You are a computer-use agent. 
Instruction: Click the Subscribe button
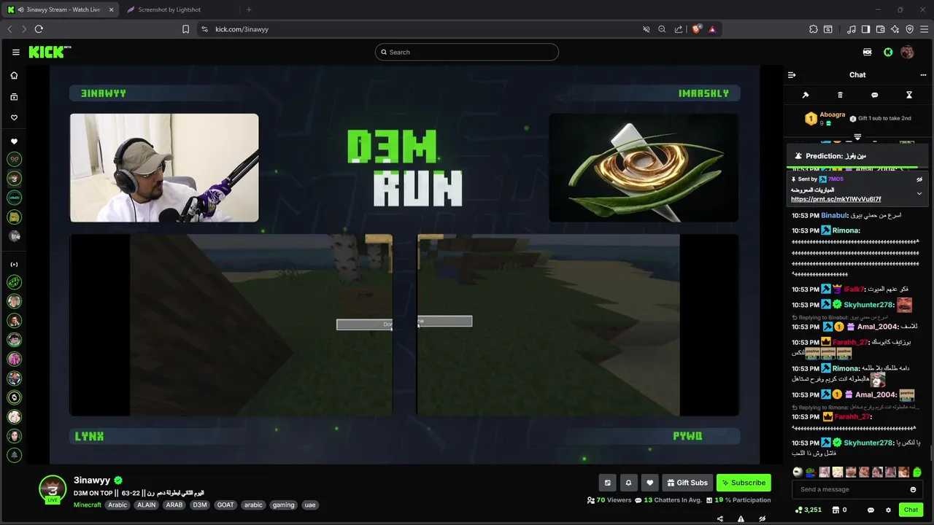[744, 483]
